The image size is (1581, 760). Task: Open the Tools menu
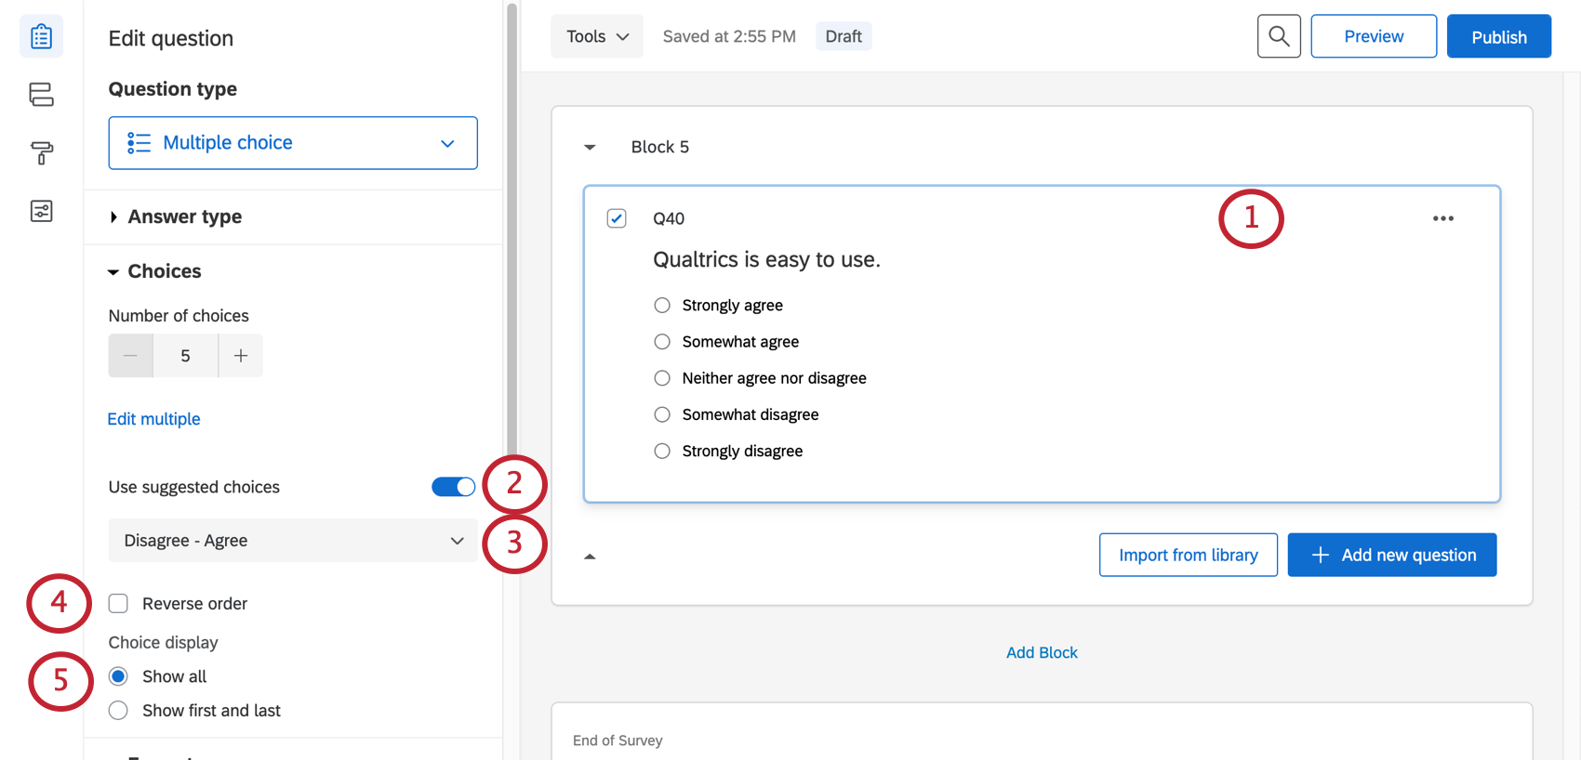tap(596, 35)
